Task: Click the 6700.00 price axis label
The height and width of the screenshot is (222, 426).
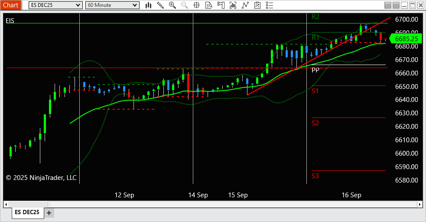Action: [x=406, y=19]
